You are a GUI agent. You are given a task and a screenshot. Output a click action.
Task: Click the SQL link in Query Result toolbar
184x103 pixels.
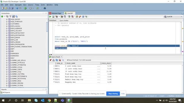[x=63, y=60]
